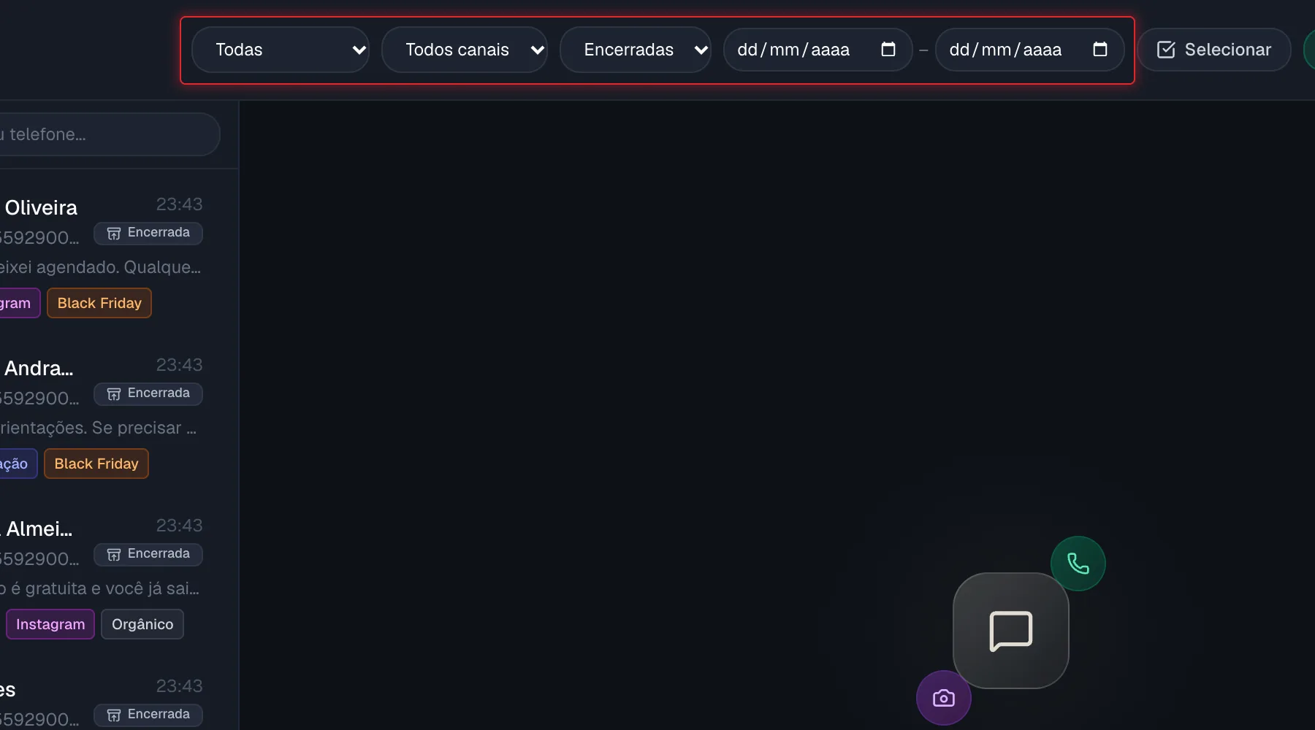The width and height of the screenshot is (1315, 730).
Task: Select the Orgânico tag
Action: click(x=142, y=624)
